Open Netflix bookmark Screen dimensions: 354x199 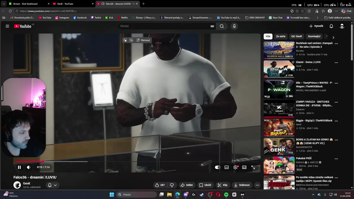(122, 18)
